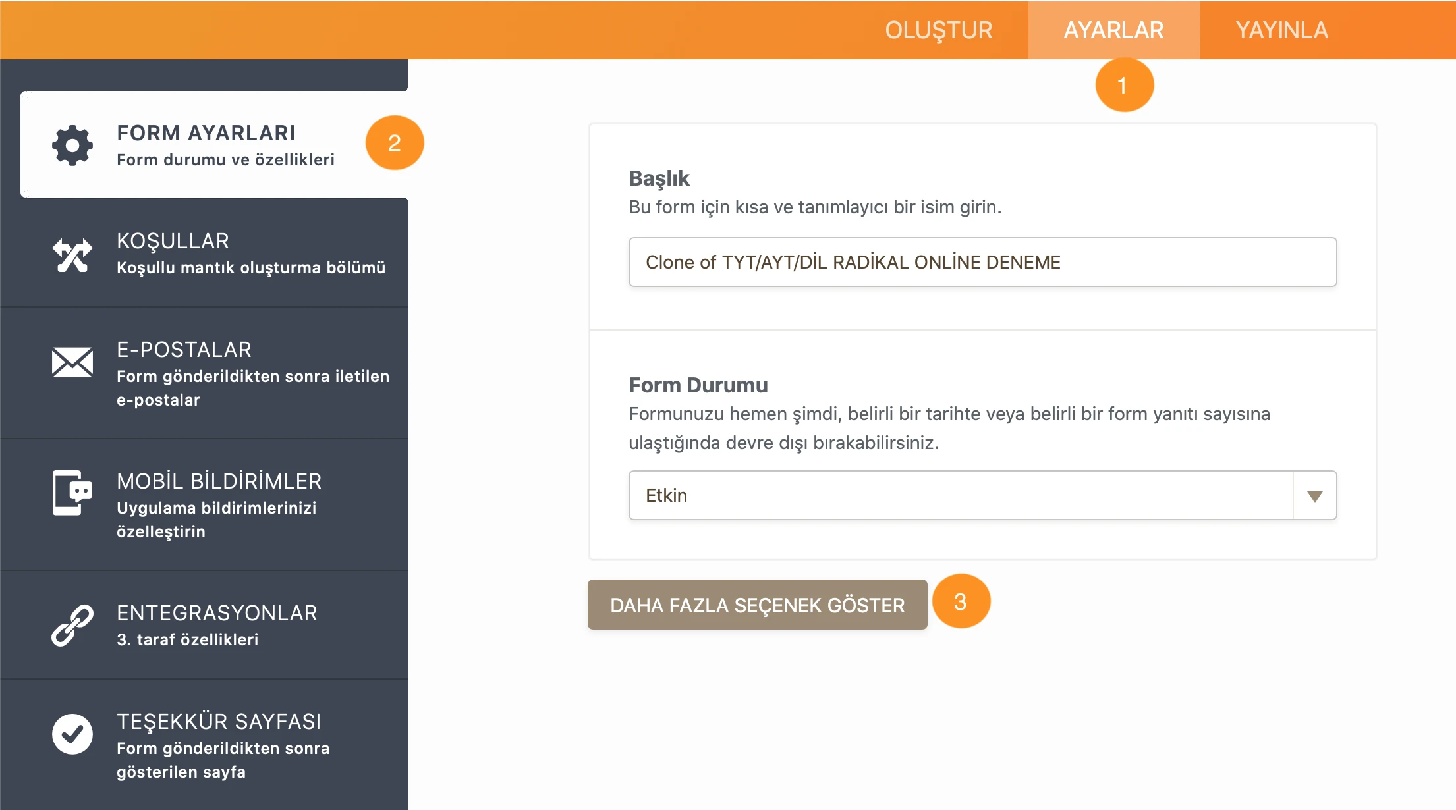Go to the YAYINLA tab
Image resolution: width=1456 pixels, height=810 pixels.
tap(1281, 30)
